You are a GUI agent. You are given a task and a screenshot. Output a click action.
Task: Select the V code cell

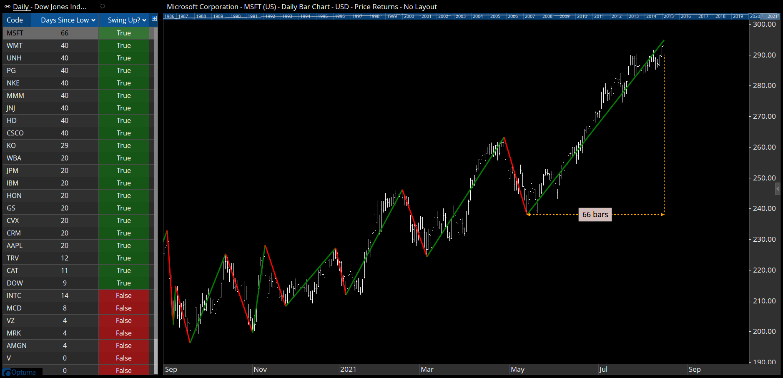coord(17,358)
